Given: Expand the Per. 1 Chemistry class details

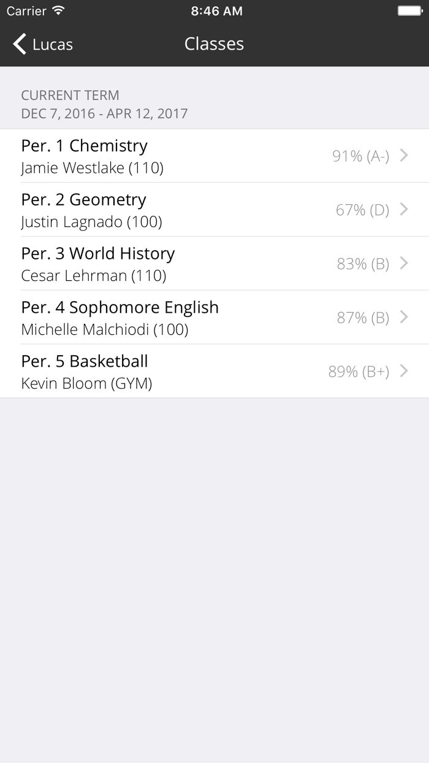Looking at the screenshot, I should (x=184, y=156).
